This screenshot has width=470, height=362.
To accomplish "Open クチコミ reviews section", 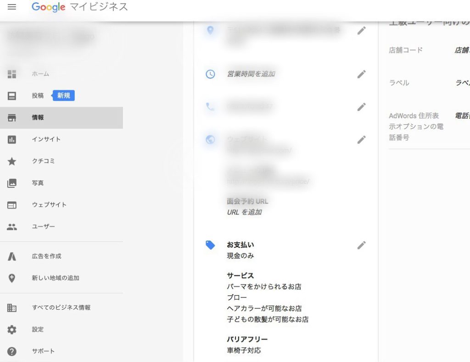I will coord(43,161).
